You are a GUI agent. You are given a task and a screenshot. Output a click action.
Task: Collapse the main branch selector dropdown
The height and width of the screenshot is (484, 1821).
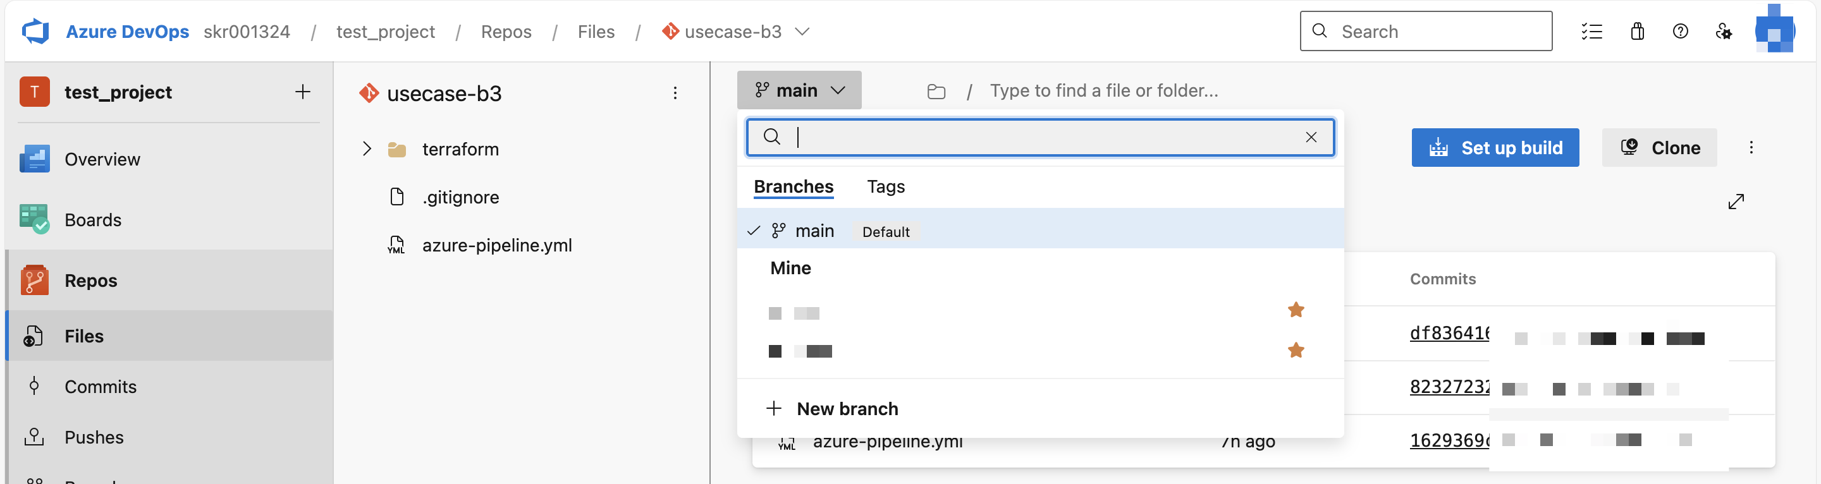799,90
